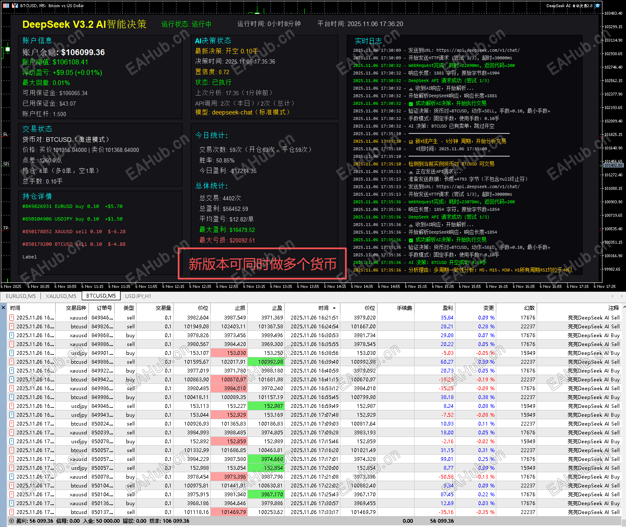Click the XAUUSD sell position #850178852 line
Viewport: 626px width, 527px height.
[74, 232]
